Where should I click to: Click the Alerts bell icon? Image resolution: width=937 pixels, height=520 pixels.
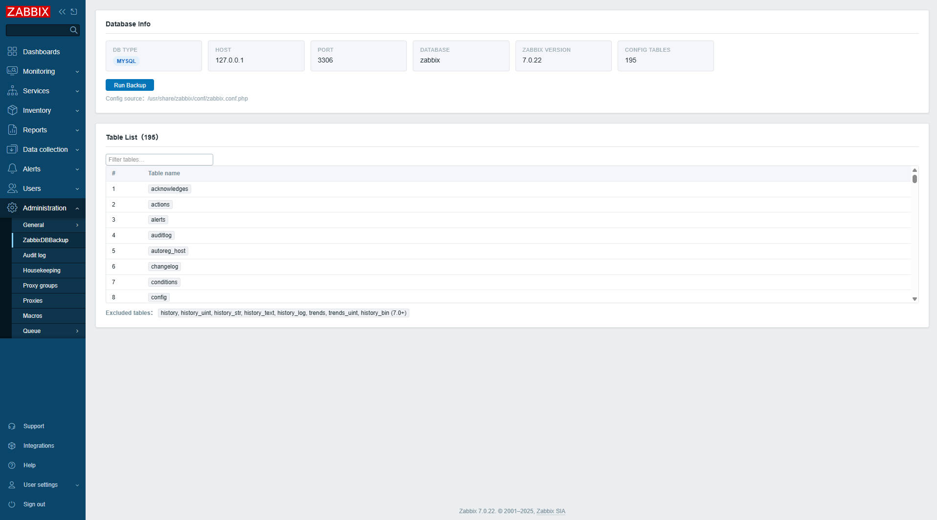(x=12, y=168)
